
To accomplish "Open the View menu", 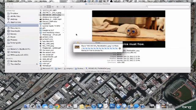I will [x=30, y=1].
